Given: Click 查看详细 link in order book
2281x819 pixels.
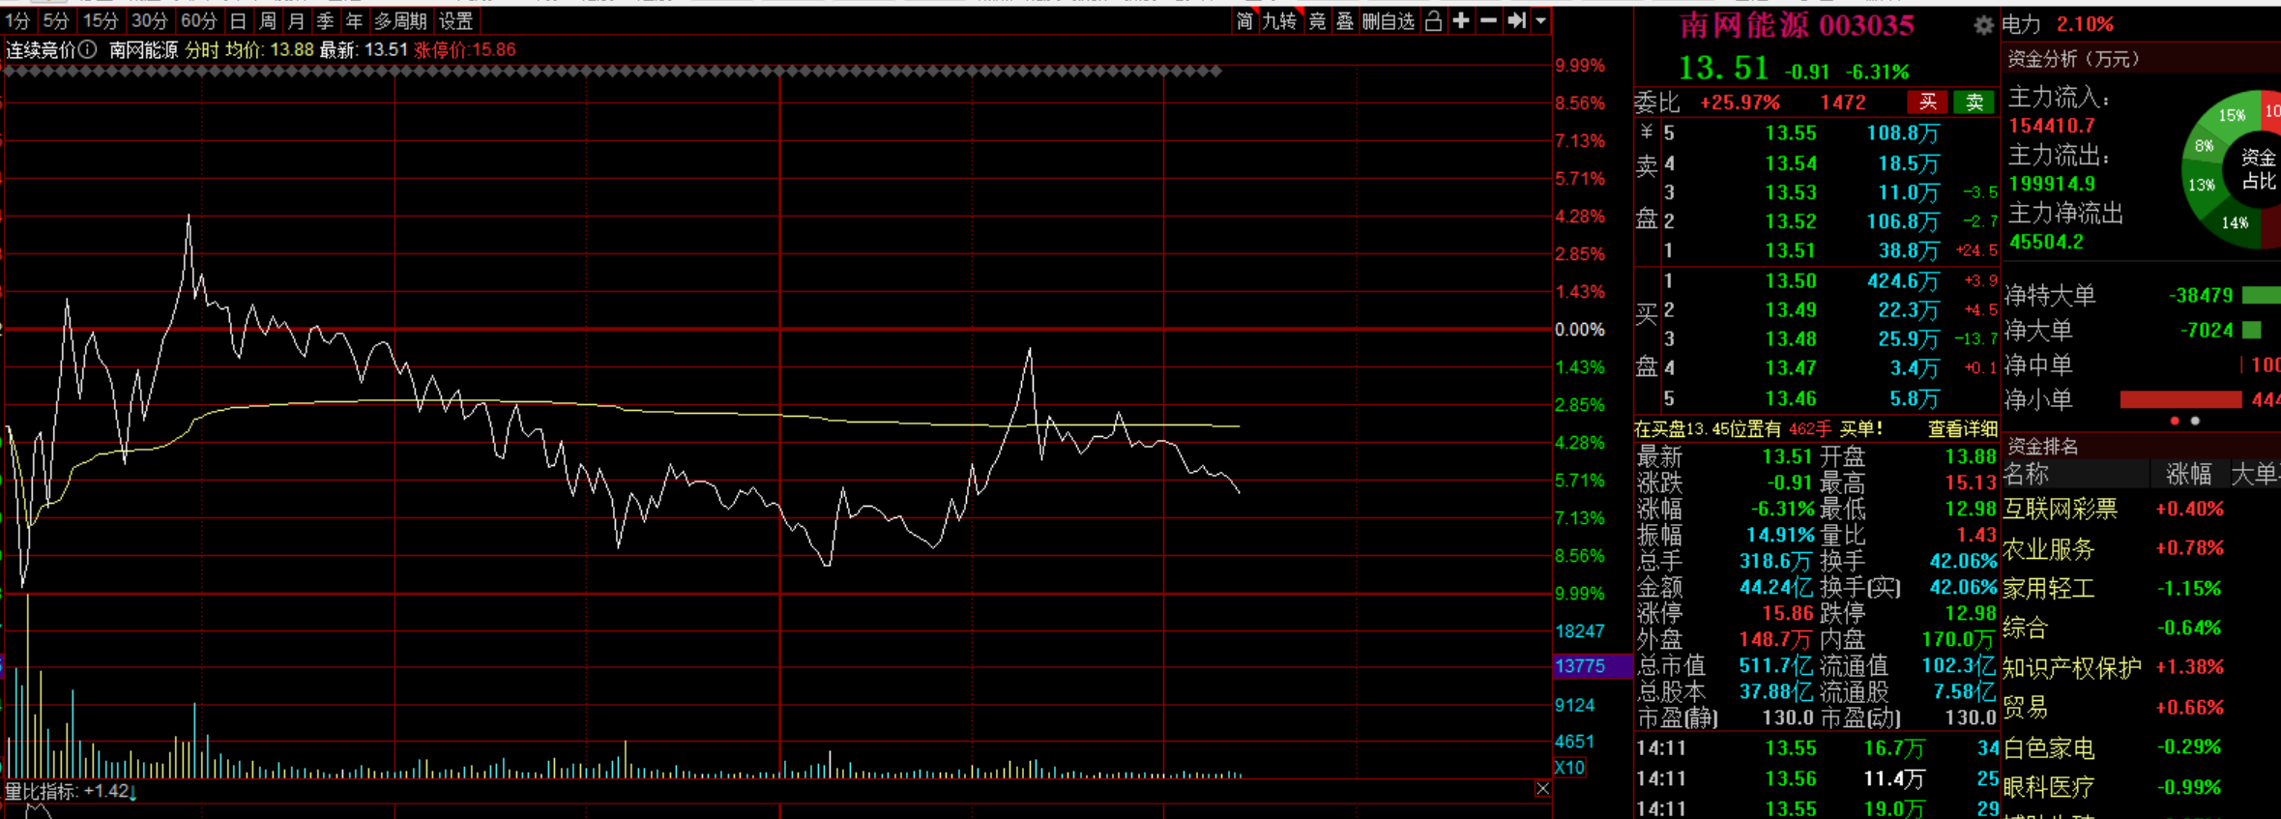Looking at the screenshot, I should [x=1963, y=428].
